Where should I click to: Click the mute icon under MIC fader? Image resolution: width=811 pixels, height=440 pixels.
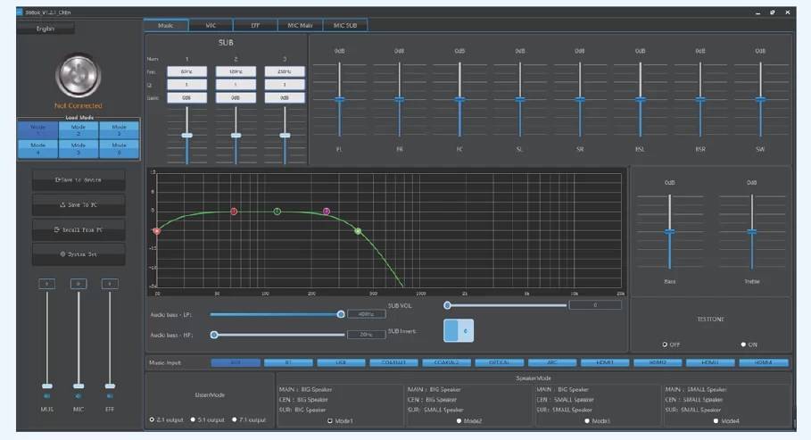pyautogui.click(x=79, y=396)
